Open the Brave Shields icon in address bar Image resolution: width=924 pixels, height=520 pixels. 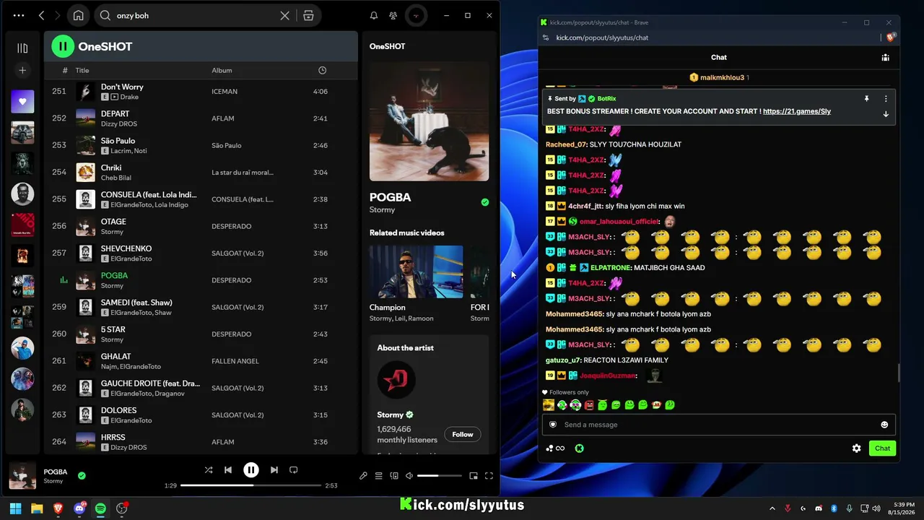892,38
